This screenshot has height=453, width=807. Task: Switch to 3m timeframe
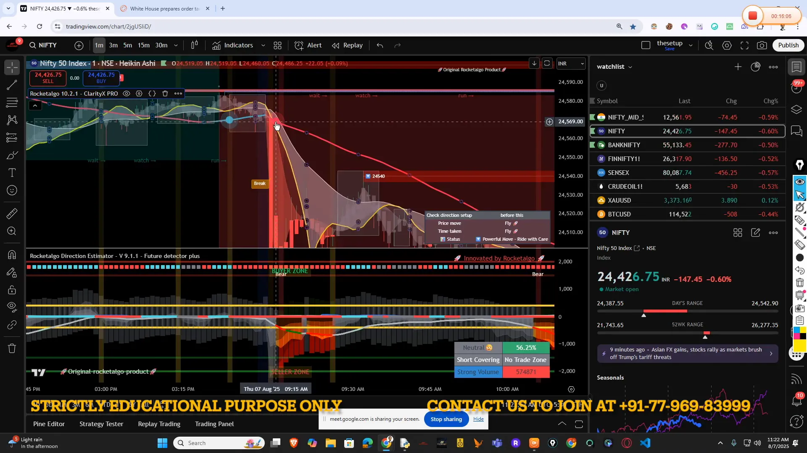pyautogui.click(x=113, y=45)
